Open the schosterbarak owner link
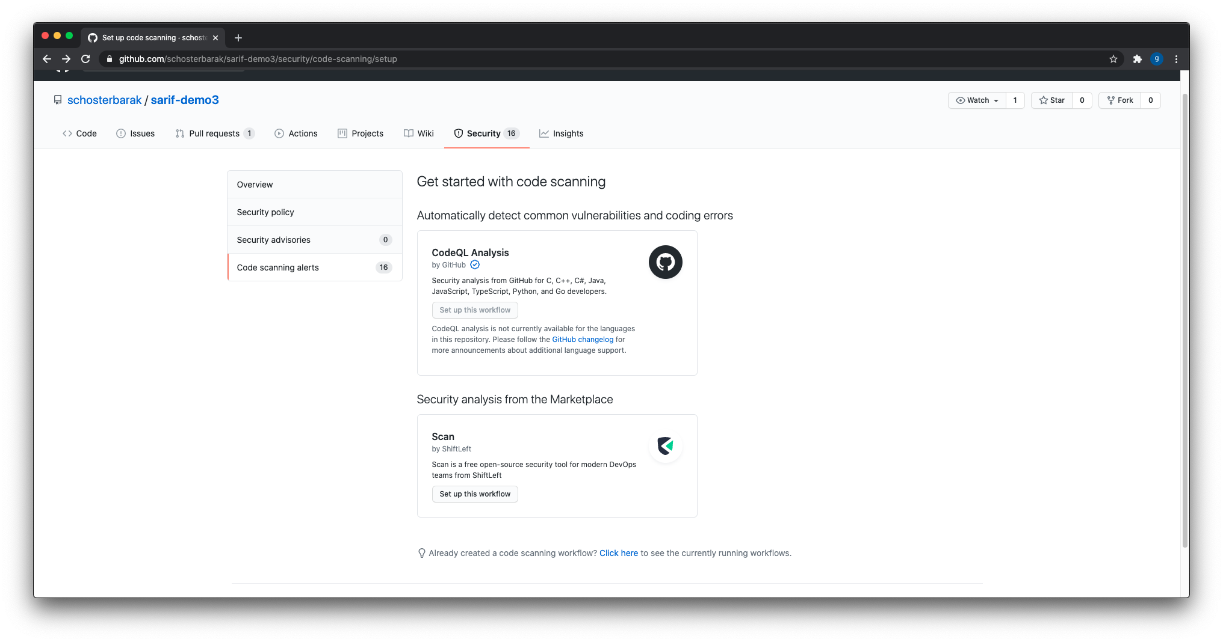Image resolution: width=1223 pixels, height=642 pixels. [104, 100]
